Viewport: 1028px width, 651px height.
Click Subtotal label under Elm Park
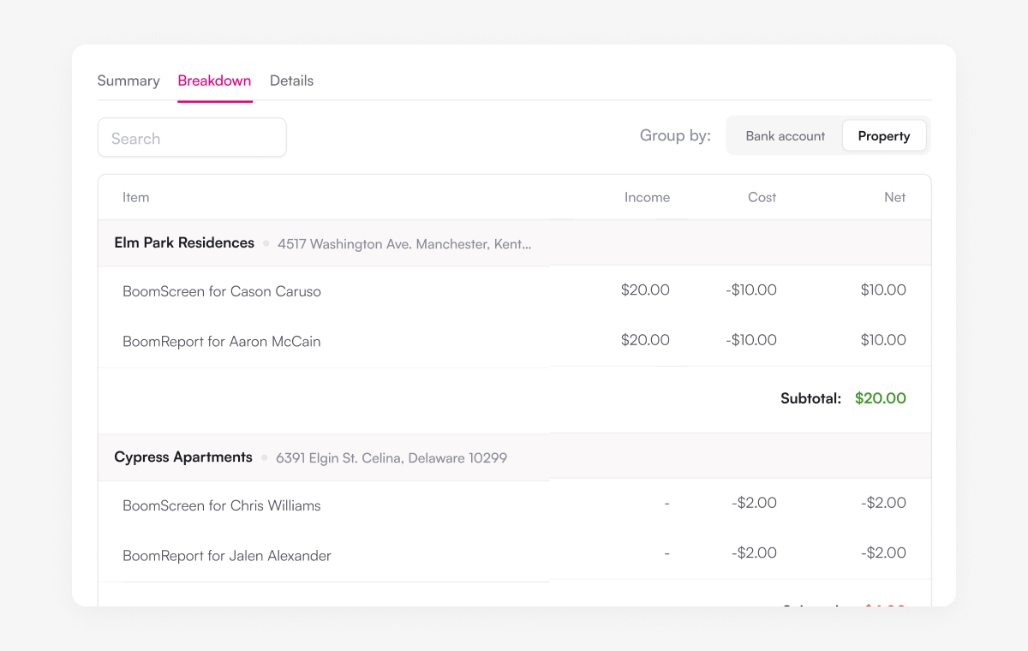pyautogui.click(x=810, y=398)
